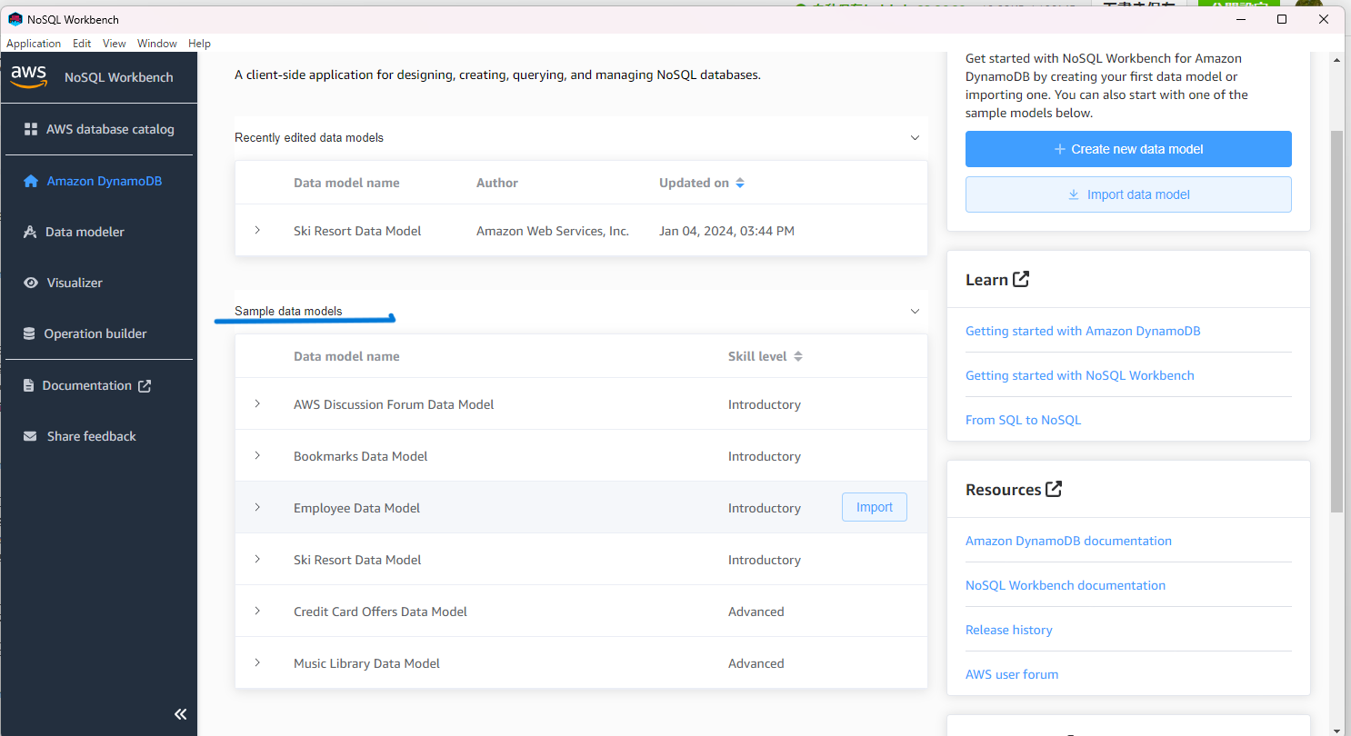The width and height of the screenshot is (1351, 736).
Task: Click Share feedback in the sidebar
Action: 90,436
